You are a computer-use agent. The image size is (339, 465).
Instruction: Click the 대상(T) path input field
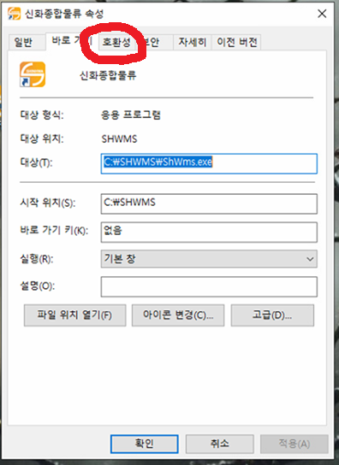[209, 163]
